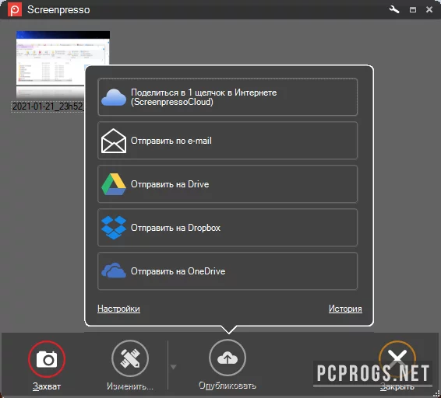Click the orange-ringed X close icon
Screen dimensions: 441x398
pos(397,358)
